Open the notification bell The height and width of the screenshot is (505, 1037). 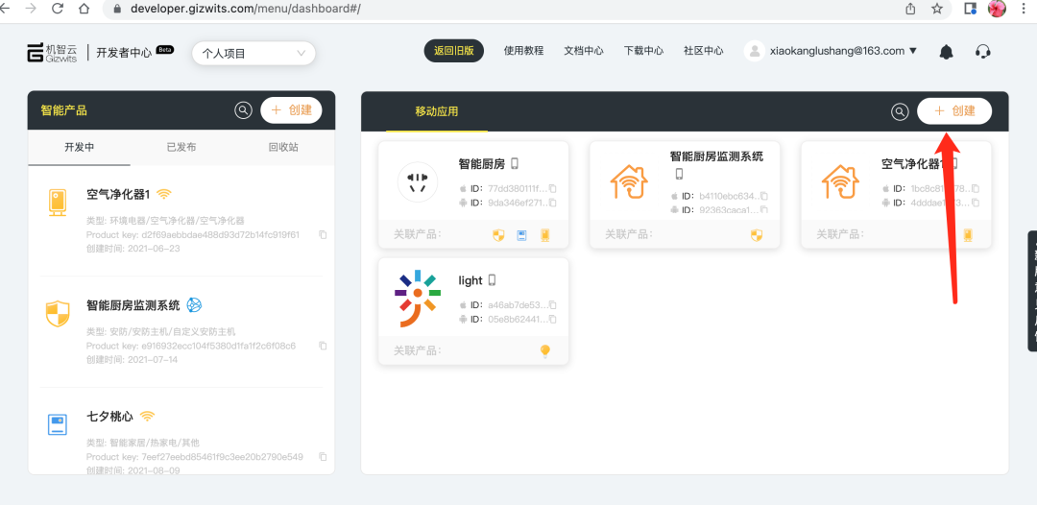coord(947,52)
